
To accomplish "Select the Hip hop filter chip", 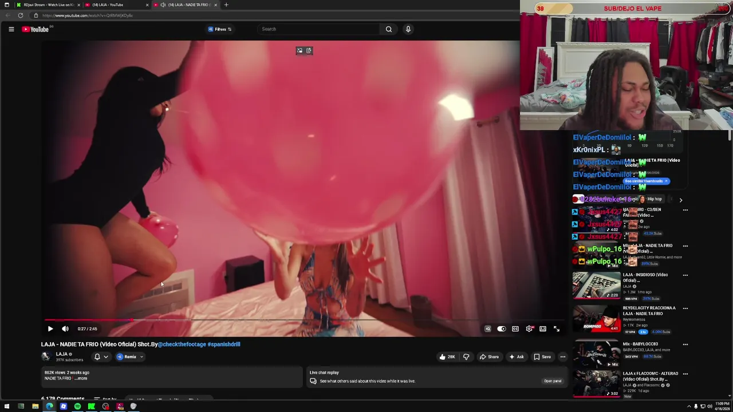I will 655,199.
